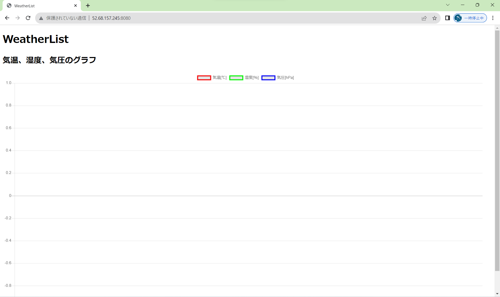Click the browser back arrow
500x297 pixels.
[x=7, y=18]
